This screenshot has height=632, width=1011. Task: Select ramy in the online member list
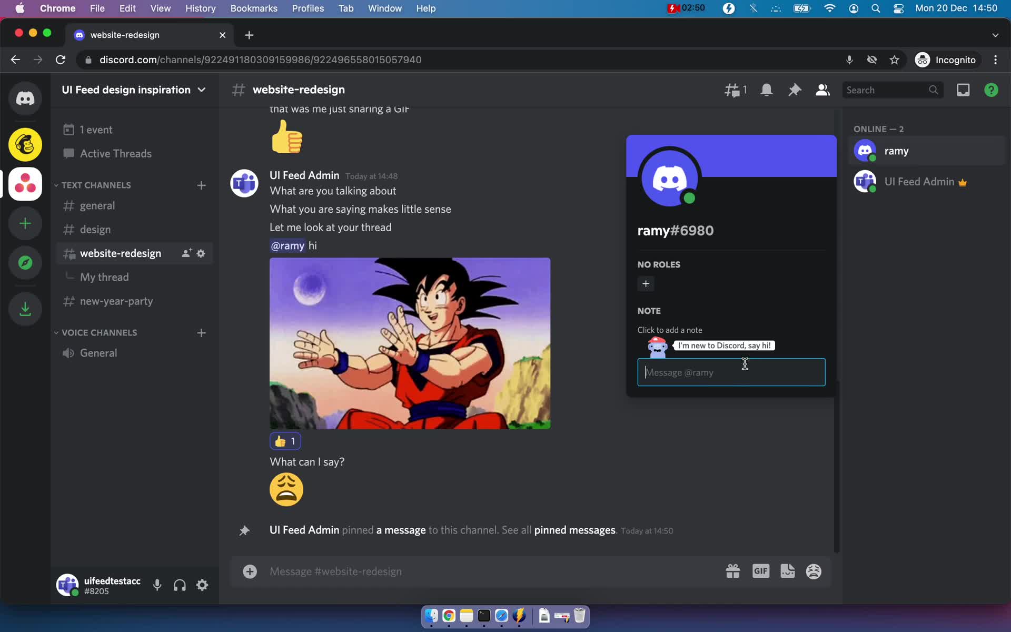coord(927,151)
